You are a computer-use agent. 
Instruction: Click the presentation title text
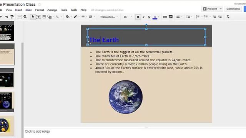(x=18, y=4)
